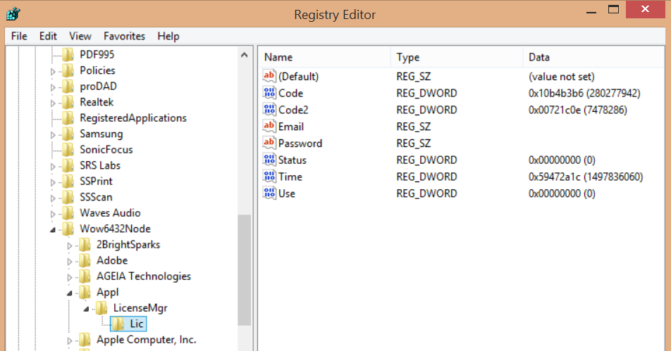The height and width of the screenshot is (351, 671).
Task: Click the (Default) string value icon
Action: pyautogui.click(x=269, y=76)
